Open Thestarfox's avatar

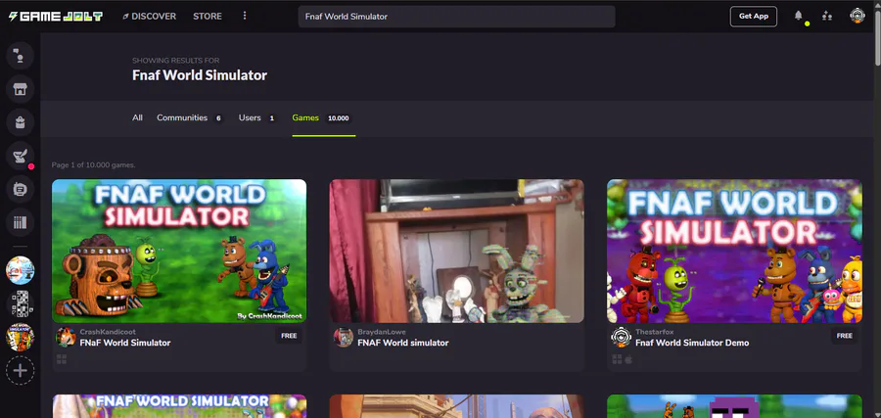621,337
